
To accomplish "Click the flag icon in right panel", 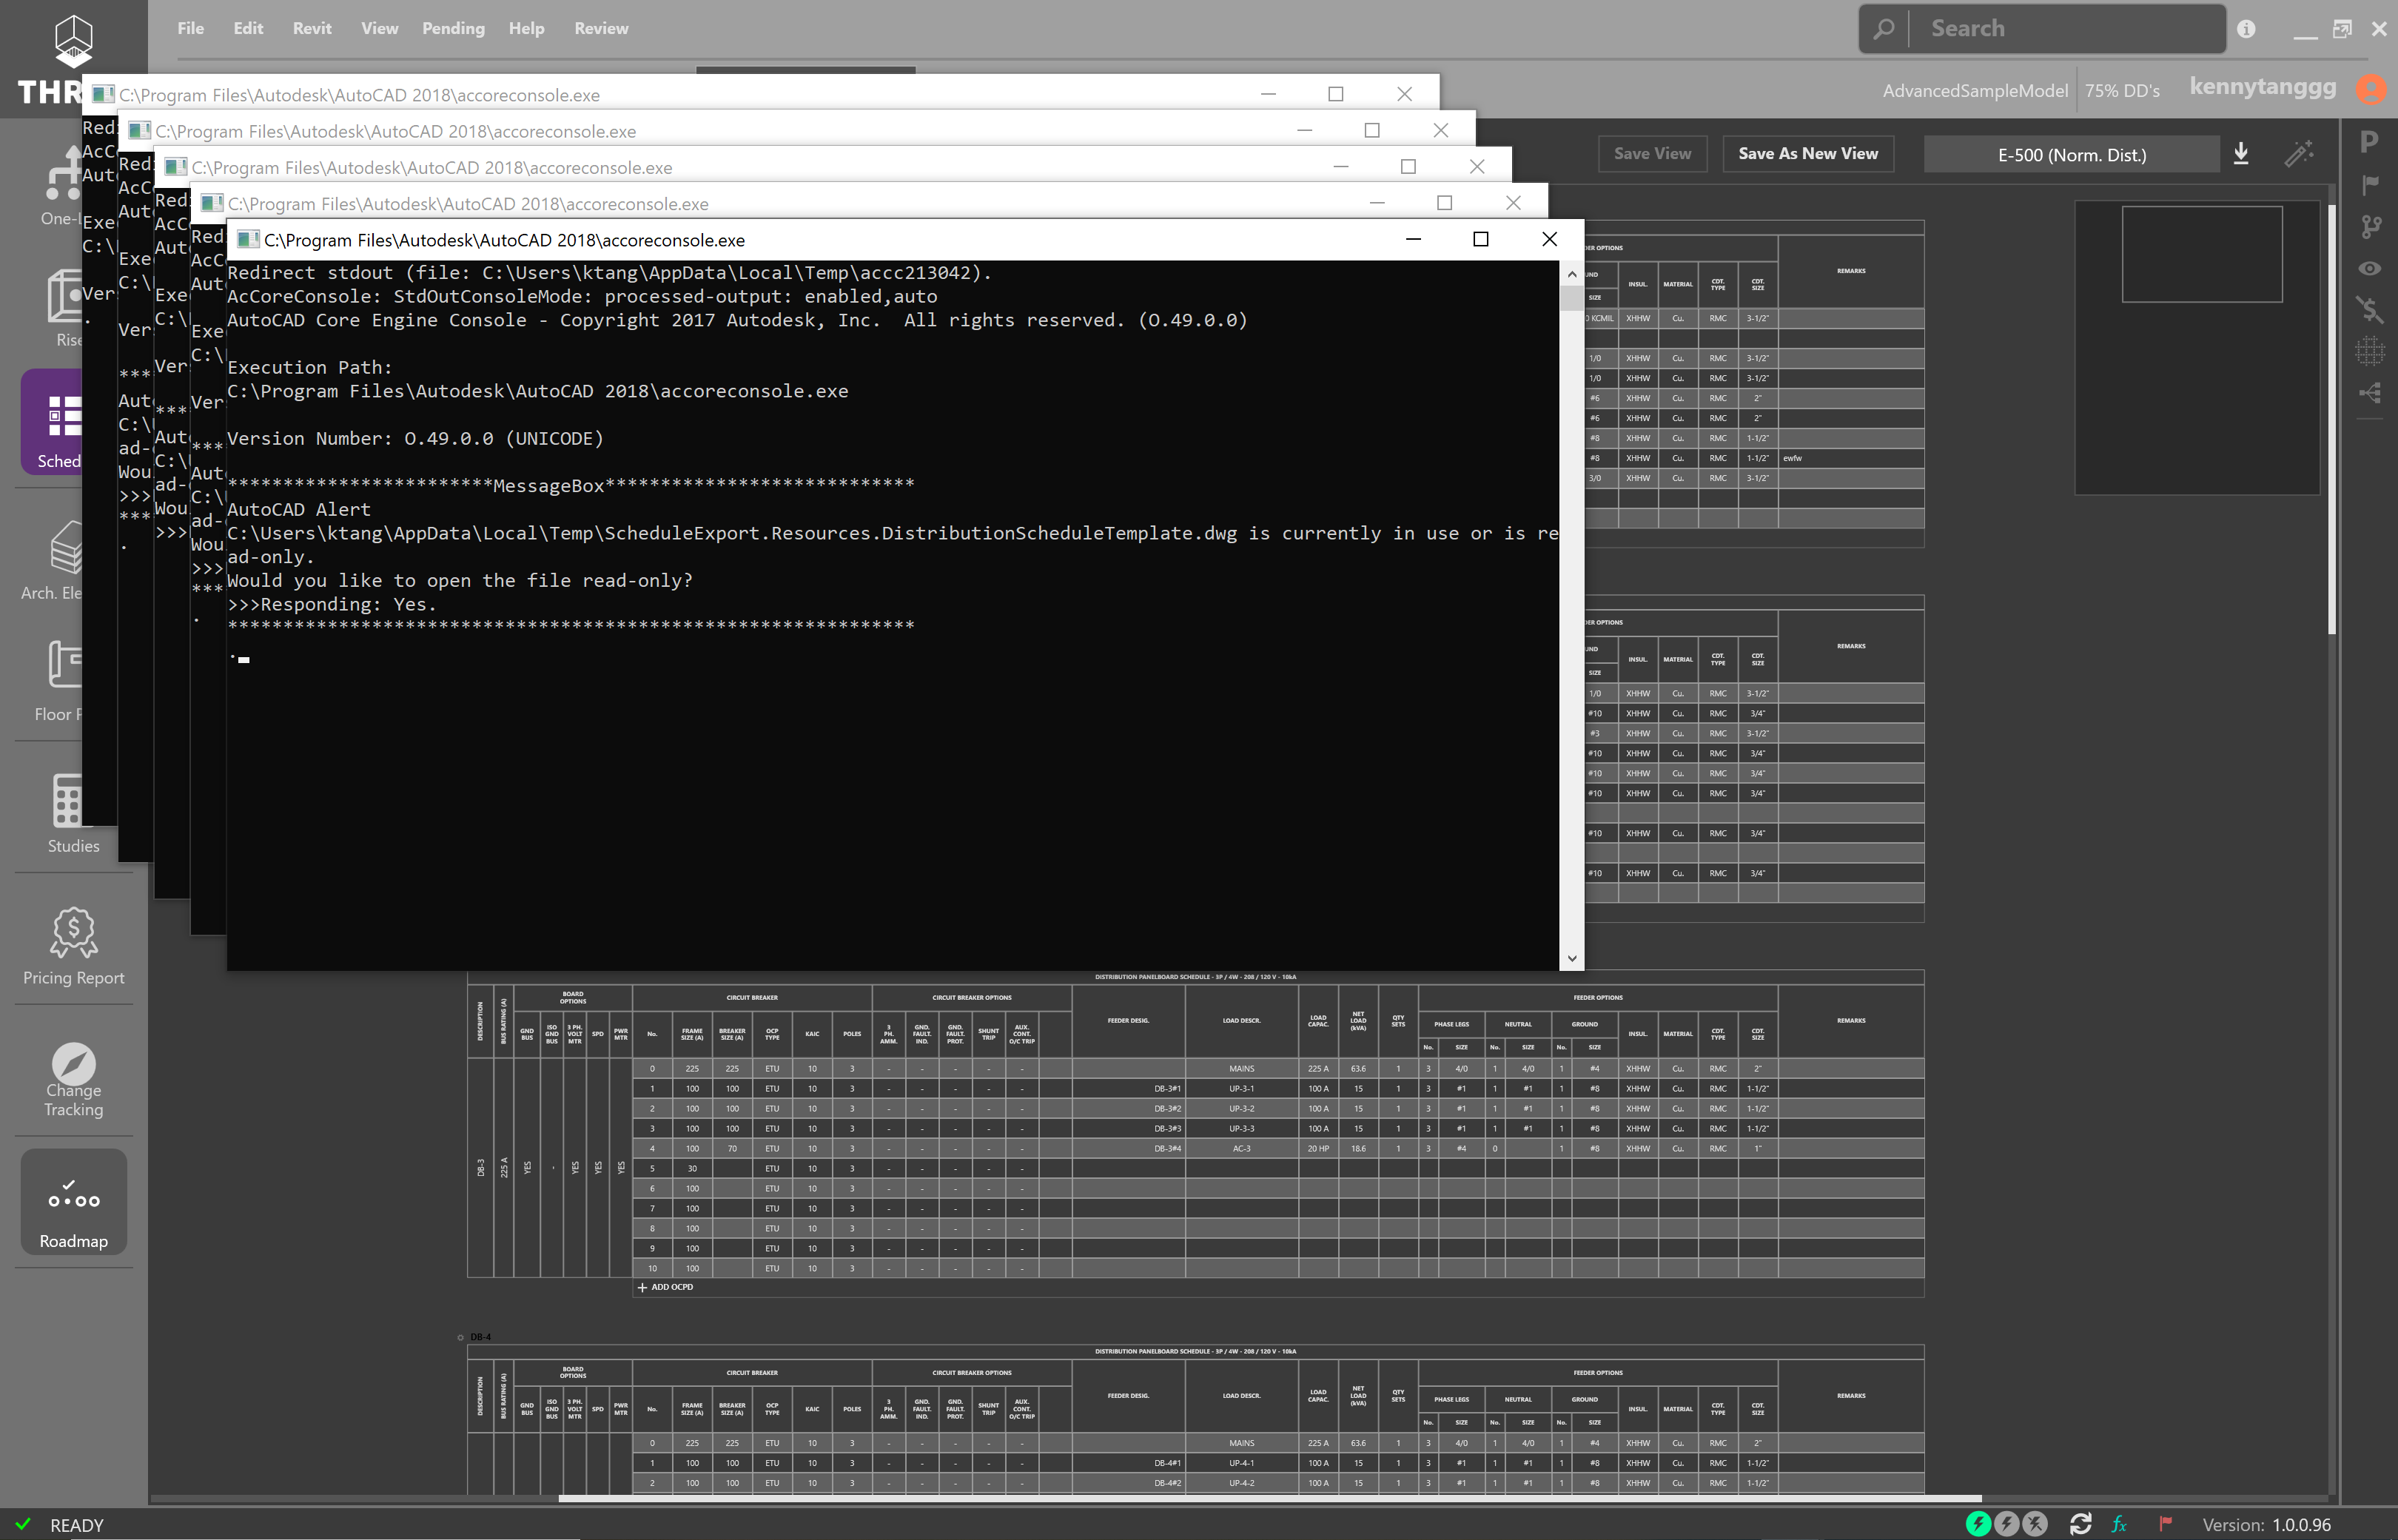I will click(x=2369, y=185).
